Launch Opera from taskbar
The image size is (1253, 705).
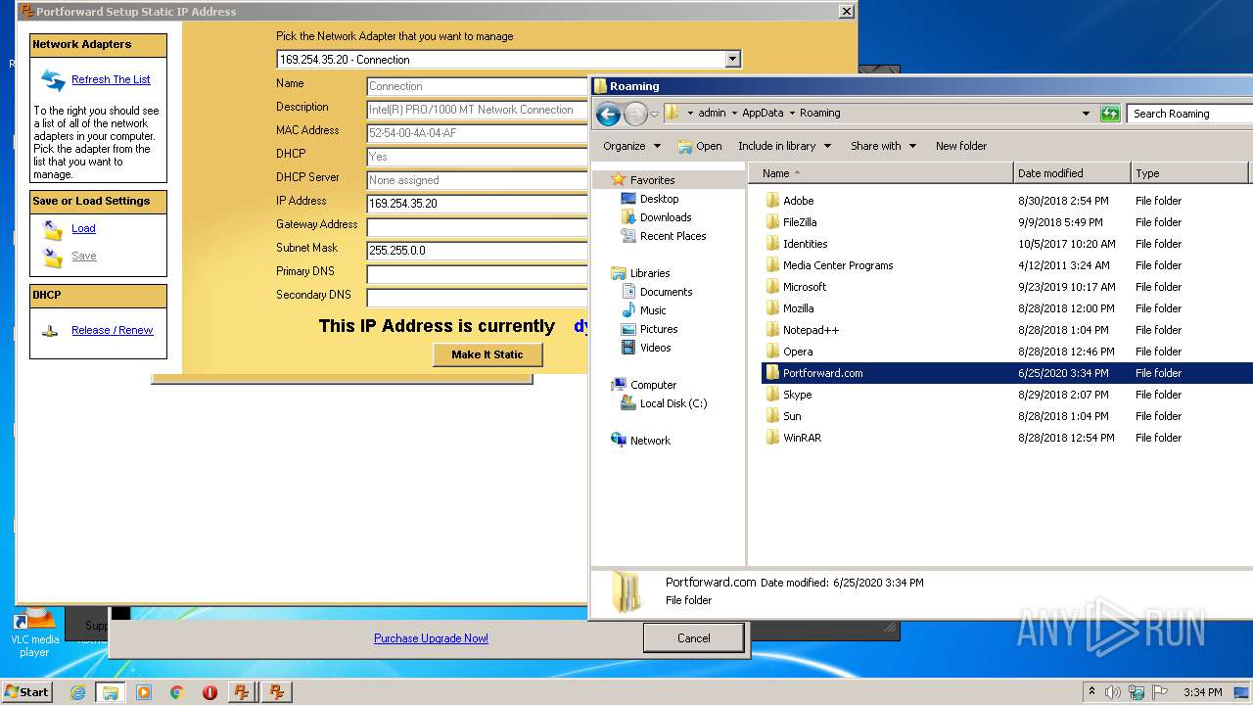click(x=209, y=692)
